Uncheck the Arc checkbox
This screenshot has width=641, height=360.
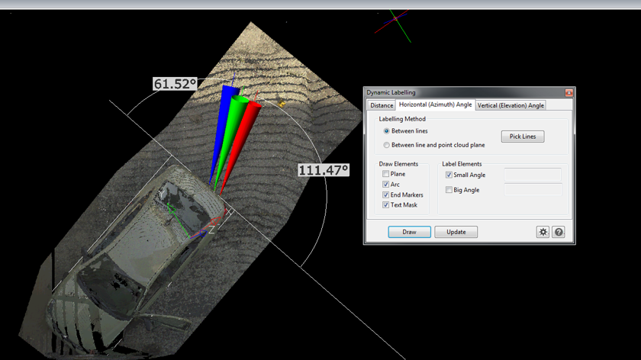tap(386, 185)
